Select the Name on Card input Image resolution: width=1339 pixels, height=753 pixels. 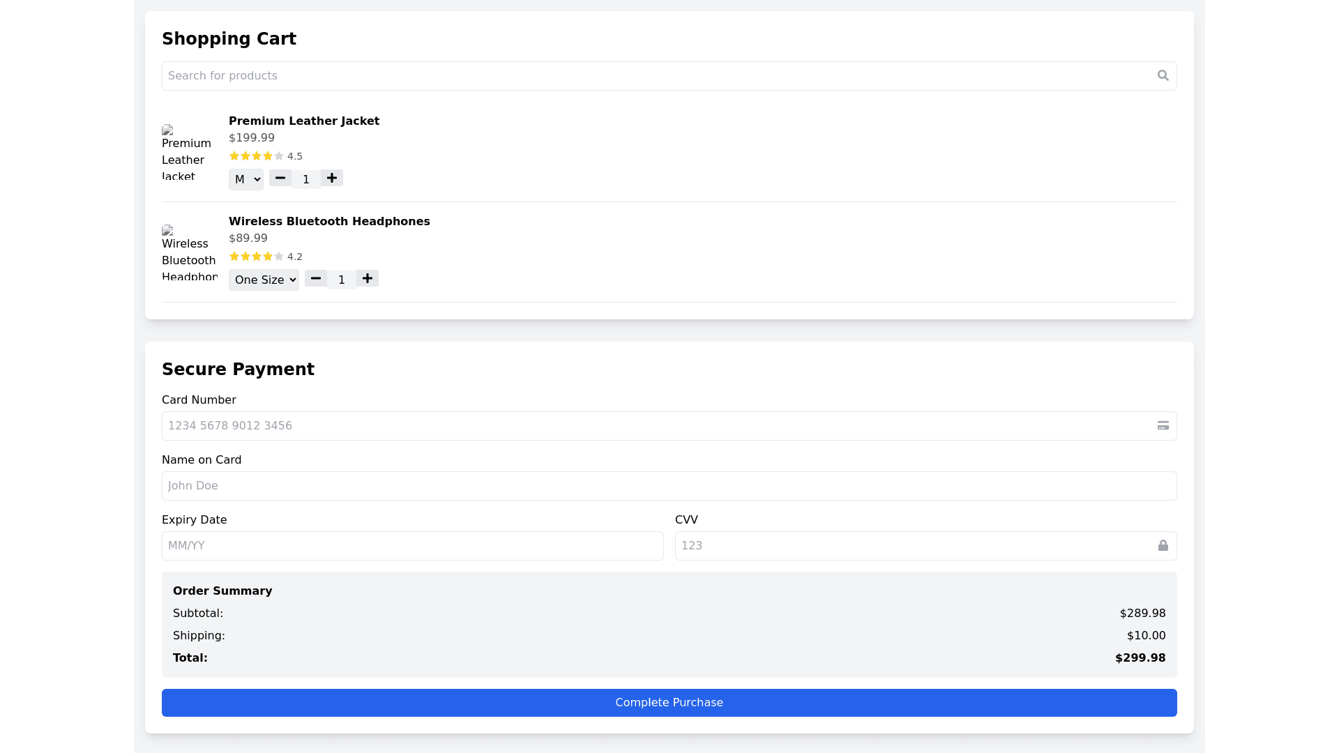point(669,486)
